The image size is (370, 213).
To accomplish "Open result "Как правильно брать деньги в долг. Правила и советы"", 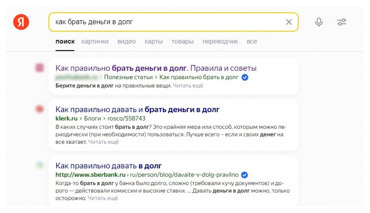I will pyautogui.click(x=156, y=68).
